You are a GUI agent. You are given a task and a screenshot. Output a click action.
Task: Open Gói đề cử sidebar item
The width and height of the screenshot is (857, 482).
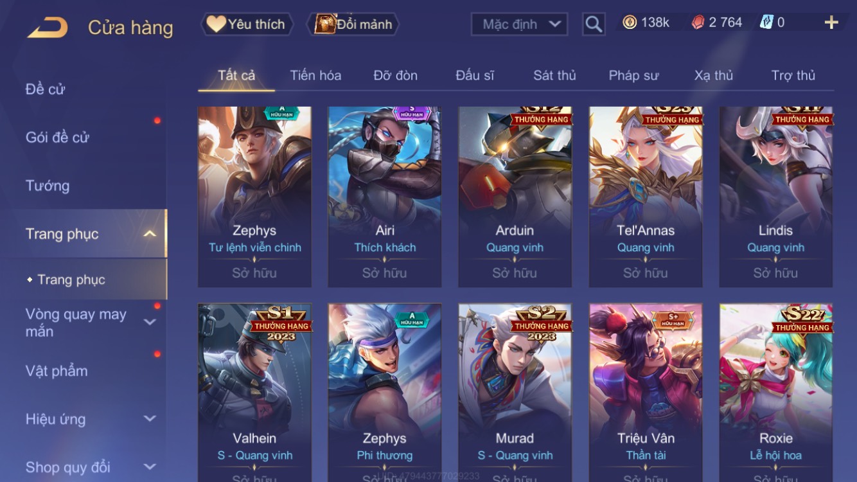point(57,137)
